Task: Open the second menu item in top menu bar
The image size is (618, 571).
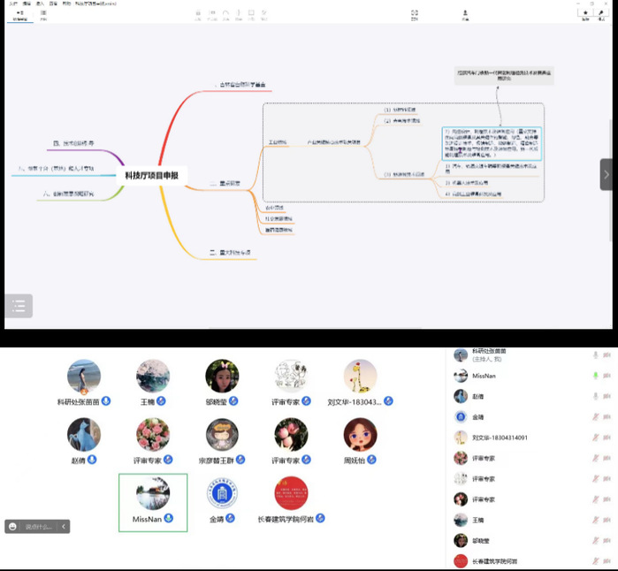Action: pos(27,4)
